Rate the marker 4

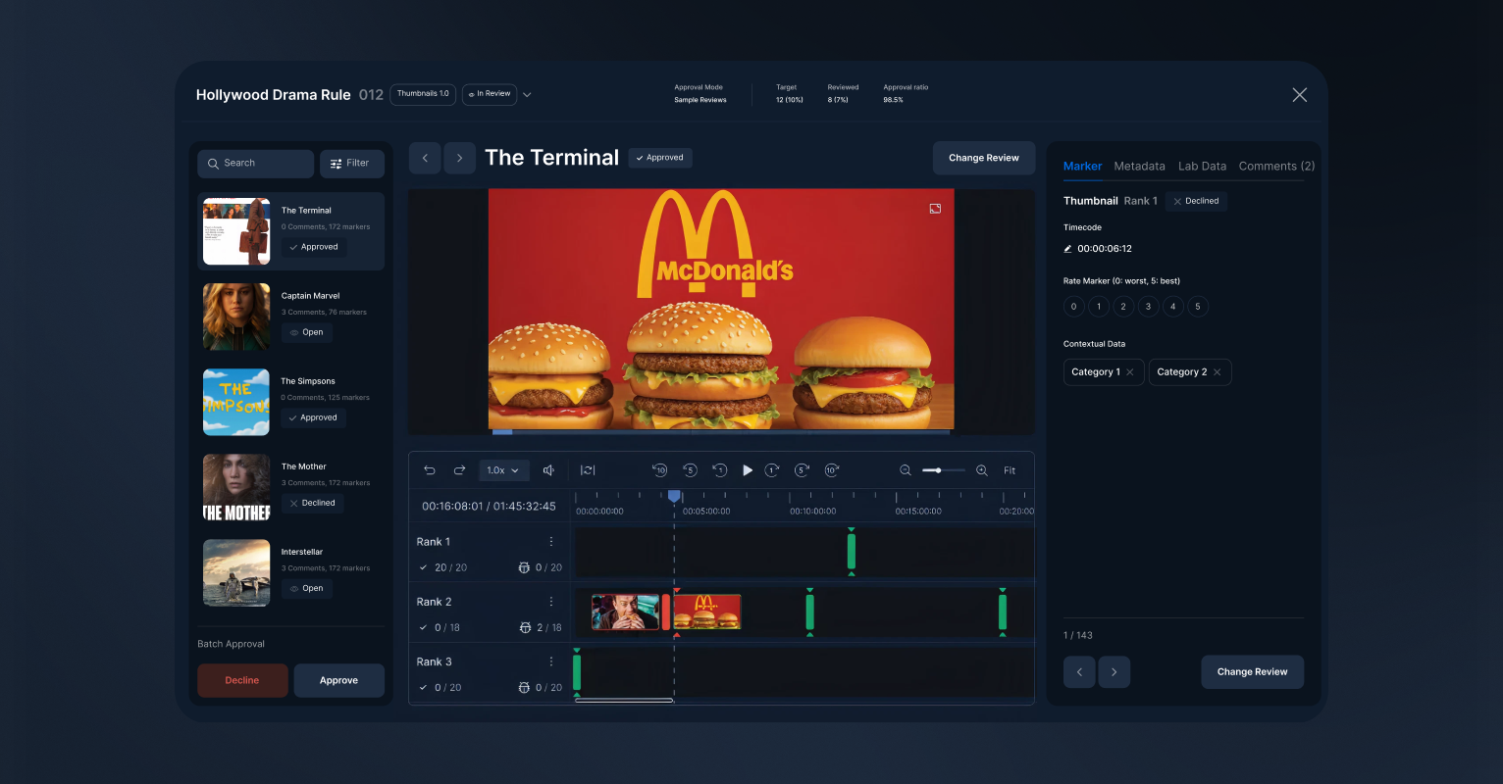[x=1172, y=307]
